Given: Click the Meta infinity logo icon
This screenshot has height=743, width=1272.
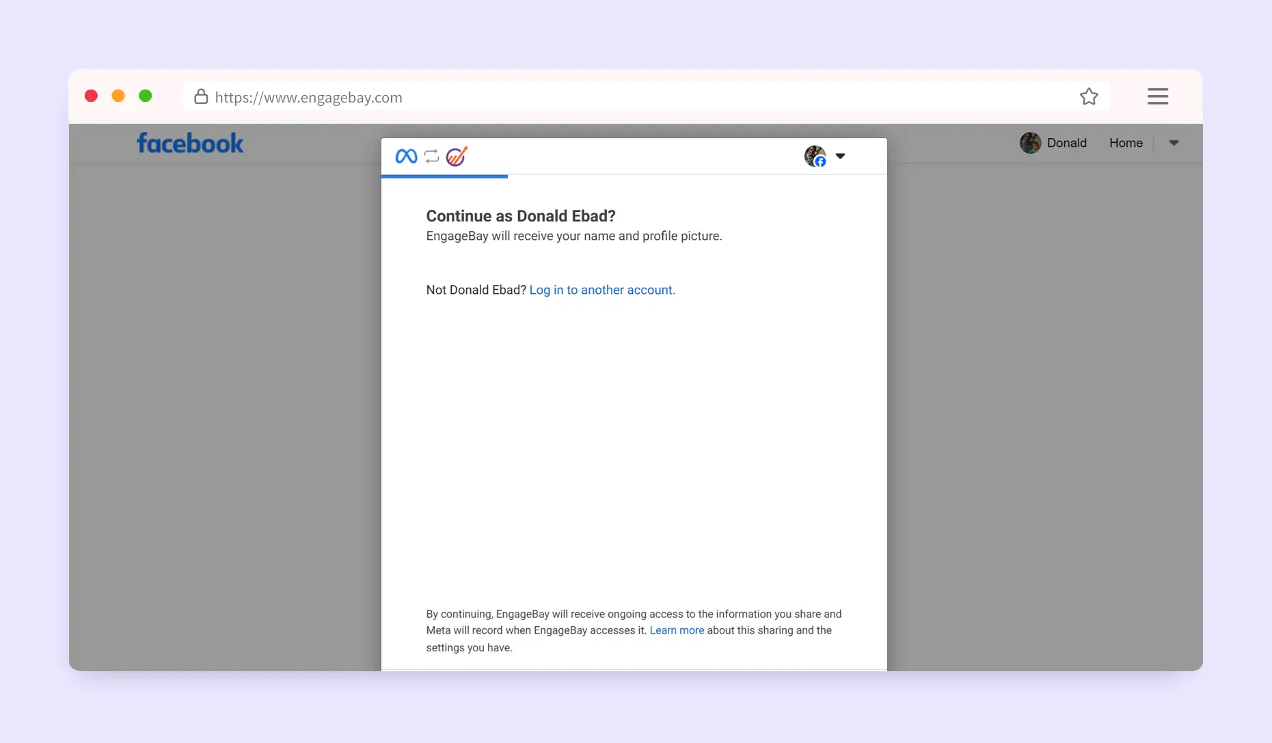Looking at the screenshot, I should tap(406, 157).
